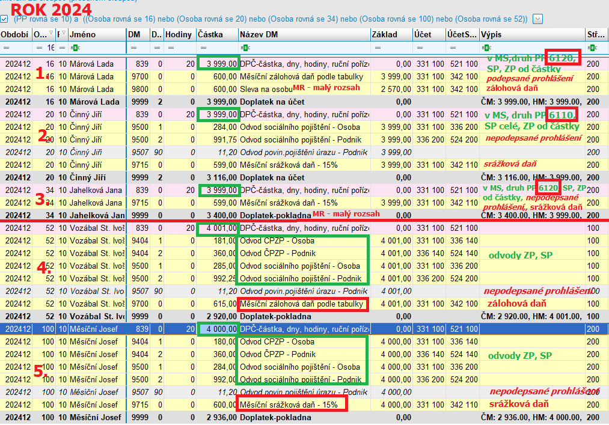The width and height of the screenshot is (609, 425).
Task: Click the equals operator icon in ÚčetS filter cell
Action: (453, 47)
